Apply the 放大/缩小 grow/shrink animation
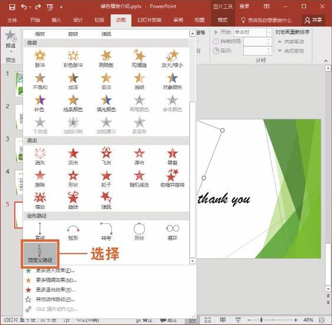The width and height of the screenshot is (332, 325). pyautogui.click(x=172, y=59)
